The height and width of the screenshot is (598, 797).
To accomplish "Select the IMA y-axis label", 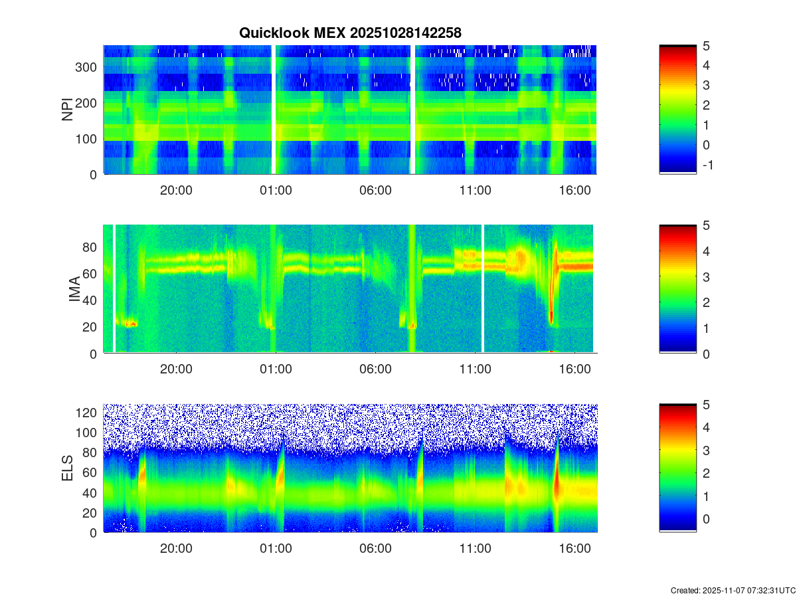I will (74, 290).
